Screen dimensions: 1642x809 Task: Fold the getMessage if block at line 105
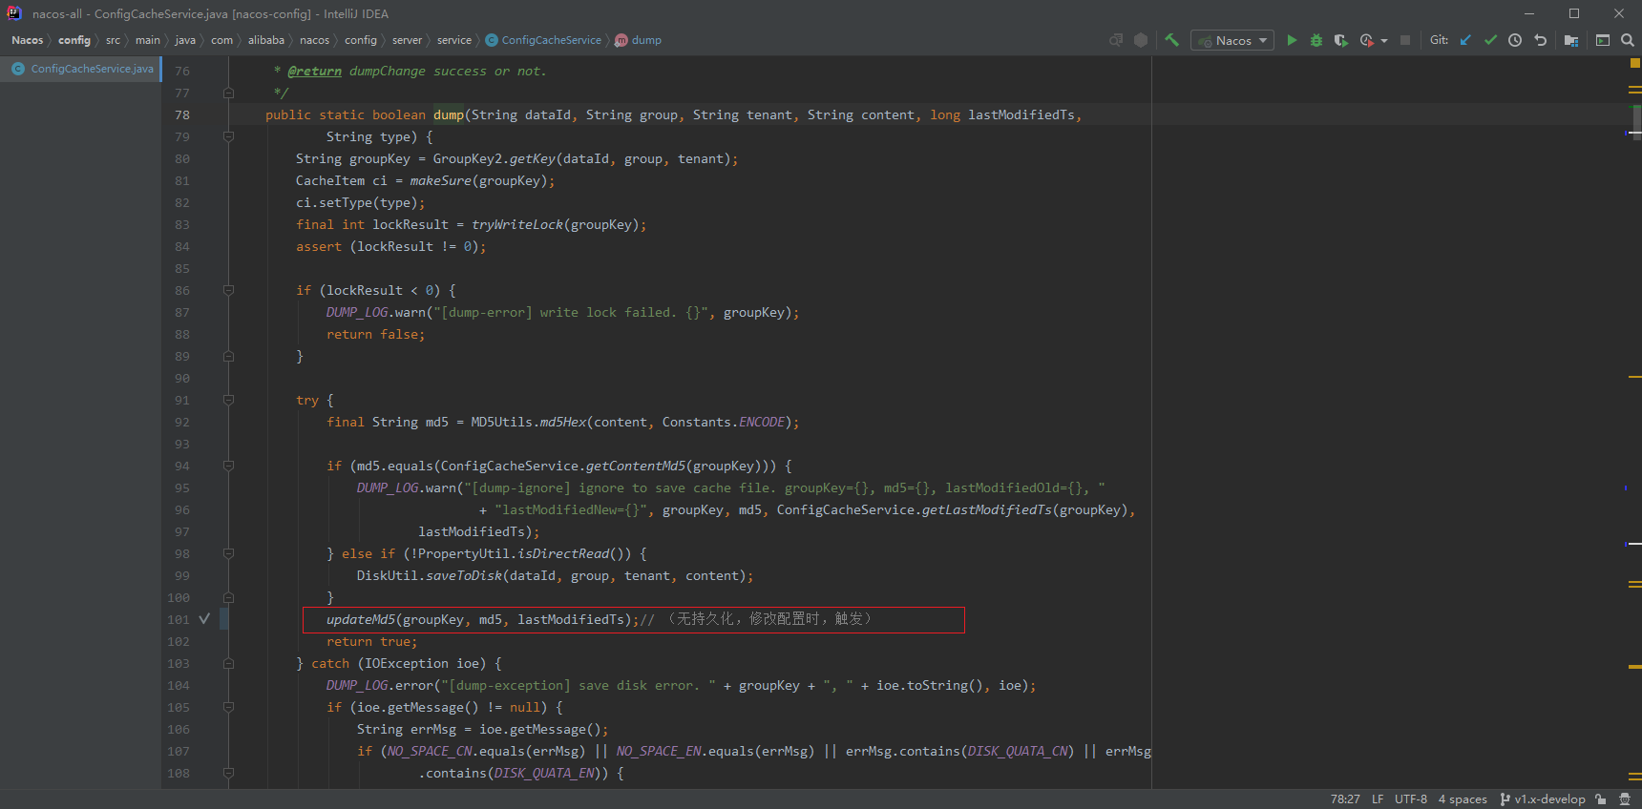pos(228,707)
